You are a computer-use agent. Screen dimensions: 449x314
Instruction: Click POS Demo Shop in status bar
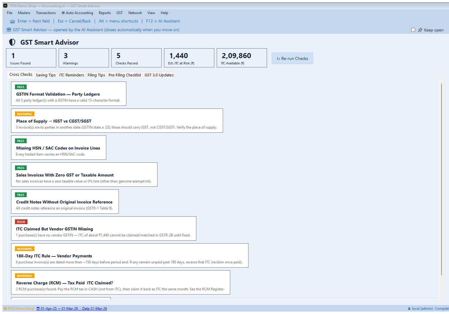pyautogui.click(x=21, y=309)
